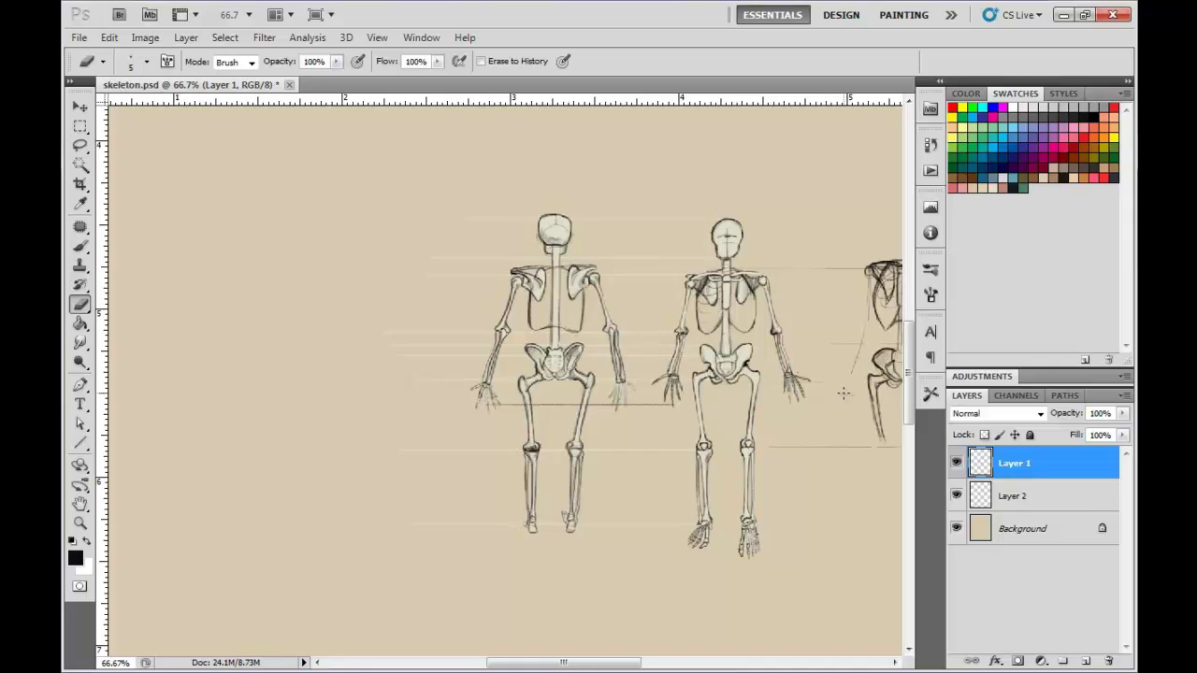Hide Layer 2 using its eye icon
Screen dimensions: 1197x673
pyautogui.click(x=956, y=495)
